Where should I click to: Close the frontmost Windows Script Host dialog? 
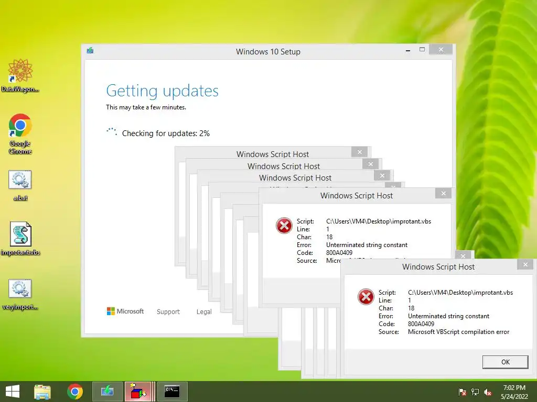[525, 264]
